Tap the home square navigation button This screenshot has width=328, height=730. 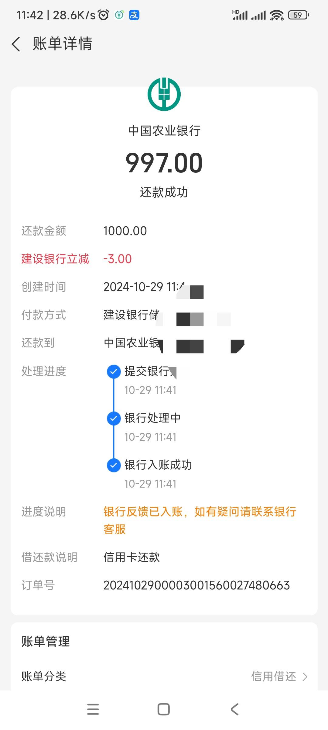click(x=164, y=709)
